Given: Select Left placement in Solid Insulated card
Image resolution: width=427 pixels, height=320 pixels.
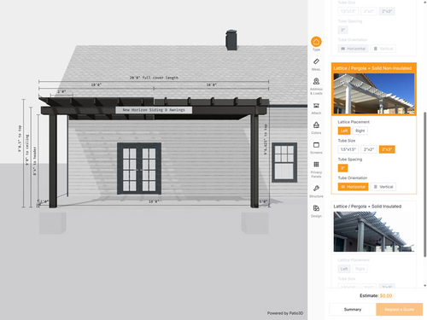Looking at the screenshot, I should [344, 269].
